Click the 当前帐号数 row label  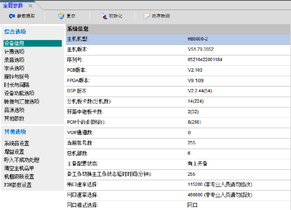pos(80,143)
